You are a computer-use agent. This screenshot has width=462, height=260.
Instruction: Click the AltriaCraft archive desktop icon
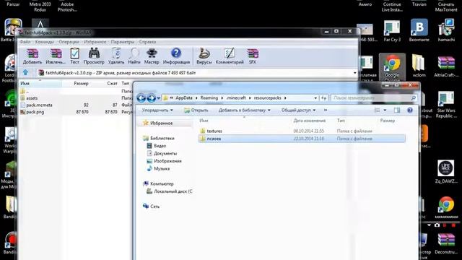pos(446,66)
